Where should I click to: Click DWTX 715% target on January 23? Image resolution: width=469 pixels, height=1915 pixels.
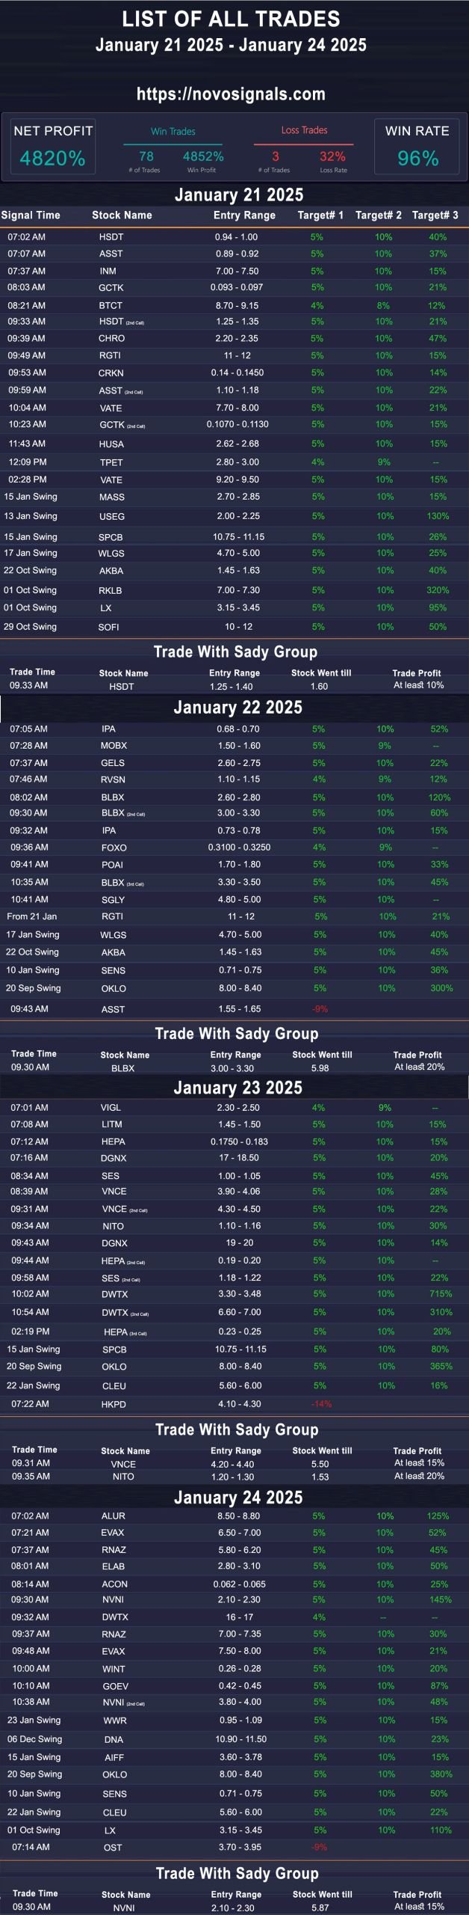441,1293
